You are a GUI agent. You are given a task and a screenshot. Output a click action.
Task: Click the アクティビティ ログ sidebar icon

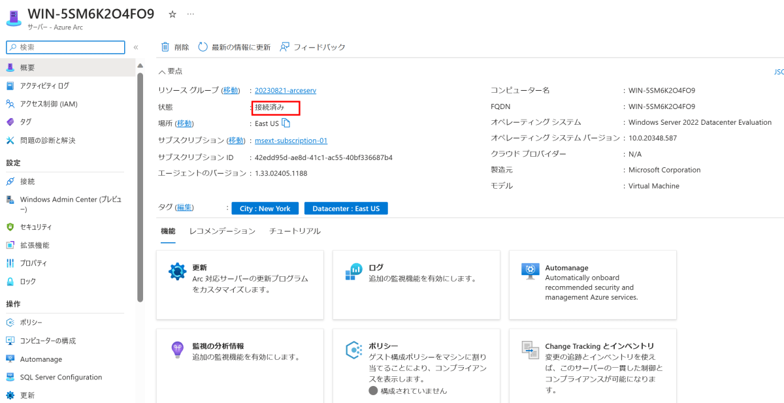10,86
